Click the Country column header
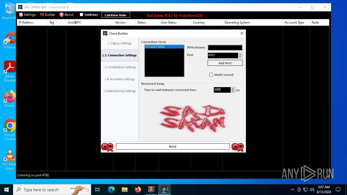The width and height of the screenshot is (347, 195). point(207,22)
